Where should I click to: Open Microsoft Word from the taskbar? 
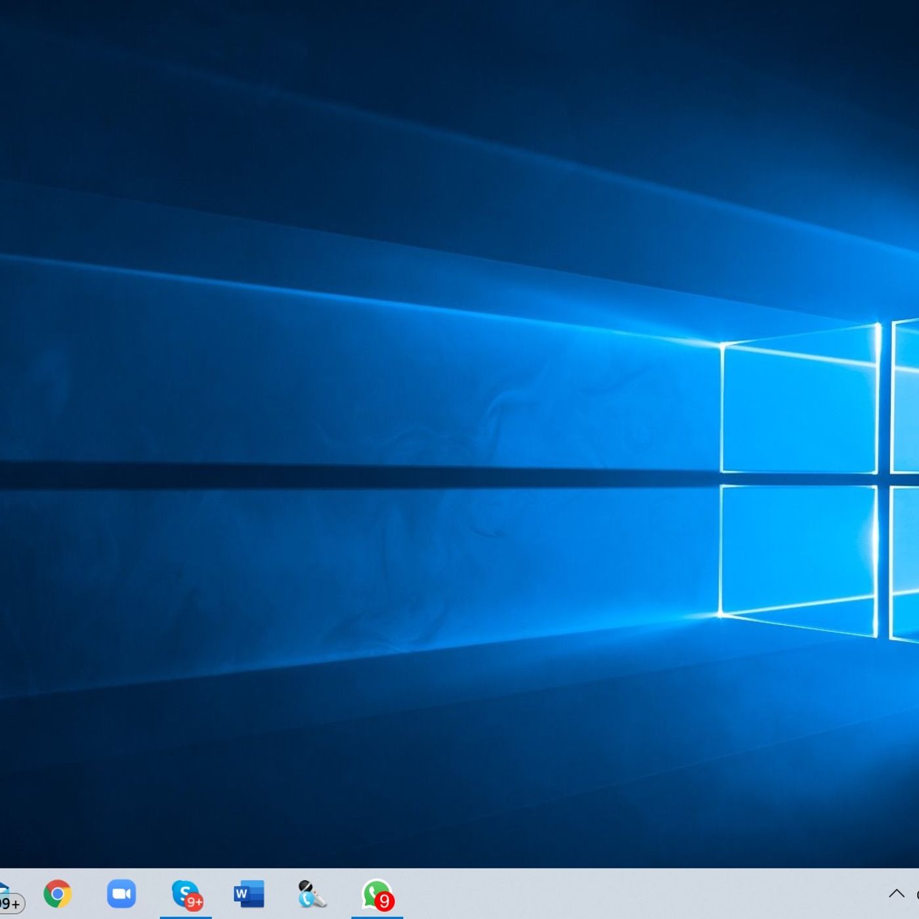click(x=249, y=894)
